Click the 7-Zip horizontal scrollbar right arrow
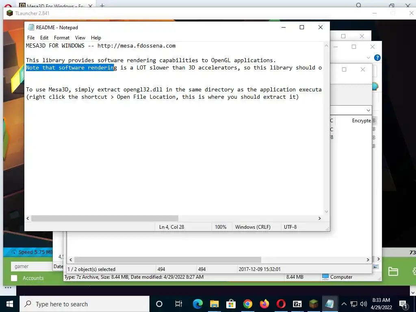This screenshot has height=312, width=416. (x=368, y=260)
